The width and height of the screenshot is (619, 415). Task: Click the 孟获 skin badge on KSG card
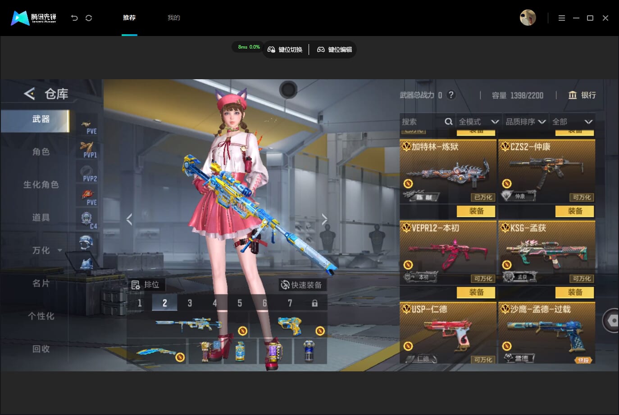pos(519,277)
